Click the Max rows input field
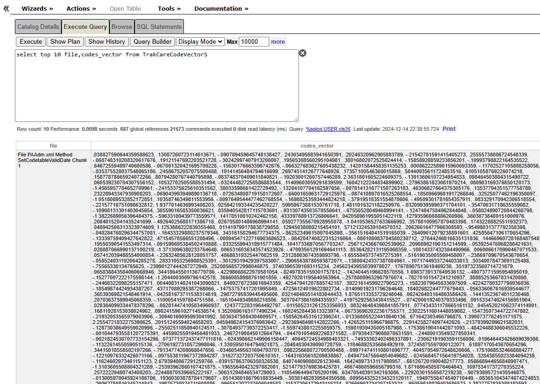 (x=253, y=41)
